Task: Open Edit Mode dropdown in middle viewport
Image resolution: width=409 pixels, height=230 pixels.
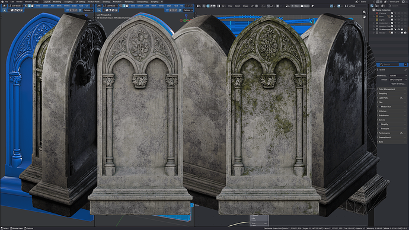Action: pyautogui.click(x=111, y=6)
